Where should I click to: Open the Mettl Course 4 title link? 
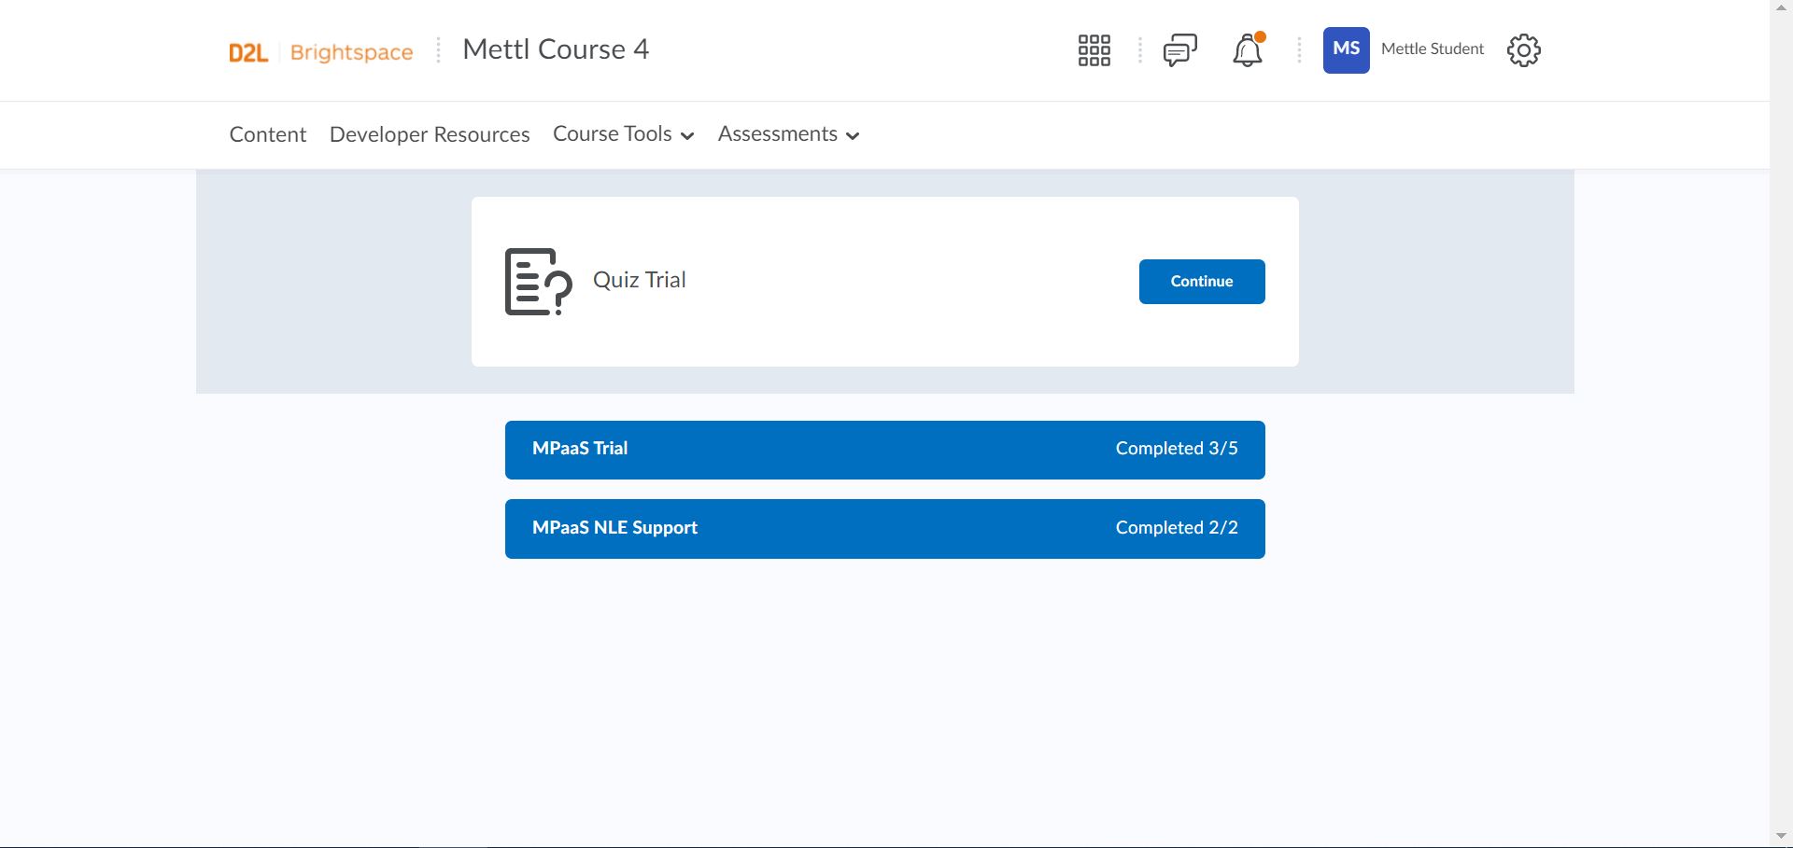pyautogui.click(x=556, y=49)
